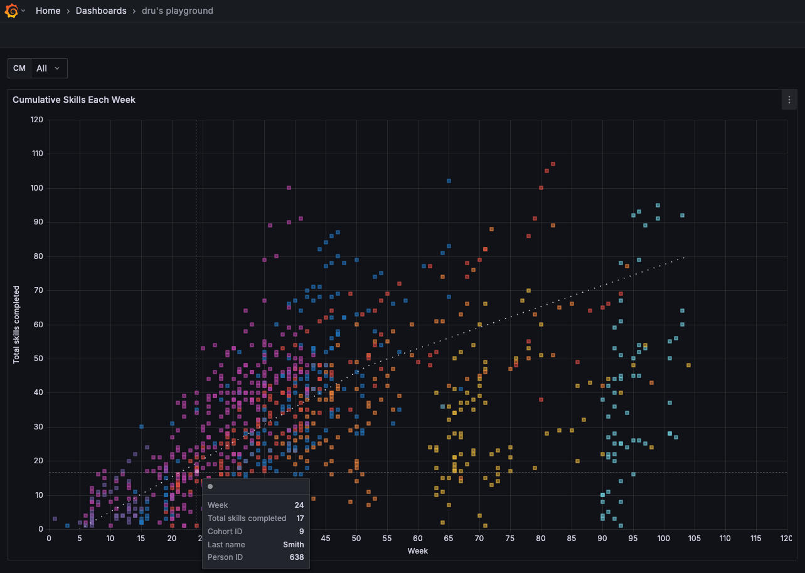
Task: Click the blue data point at week 65, value 102
Action: click(449, 181)
